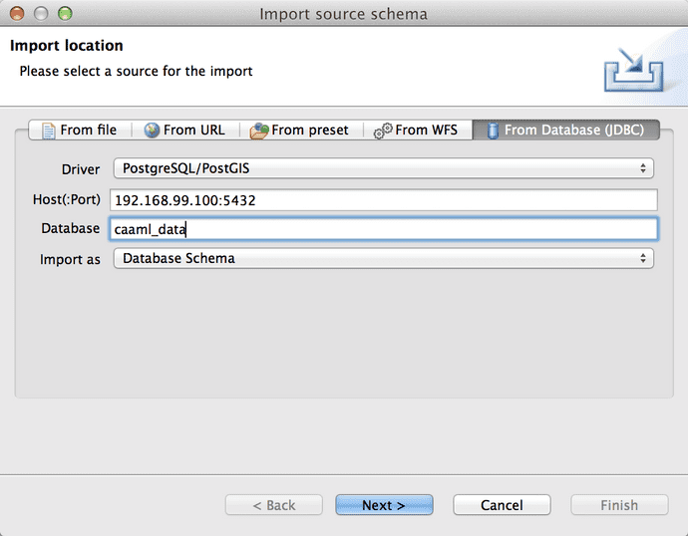The height and width of the screenshot is (536, 688).
Task: Click the globe icon on From URL tab
Action: pos(152,131)
